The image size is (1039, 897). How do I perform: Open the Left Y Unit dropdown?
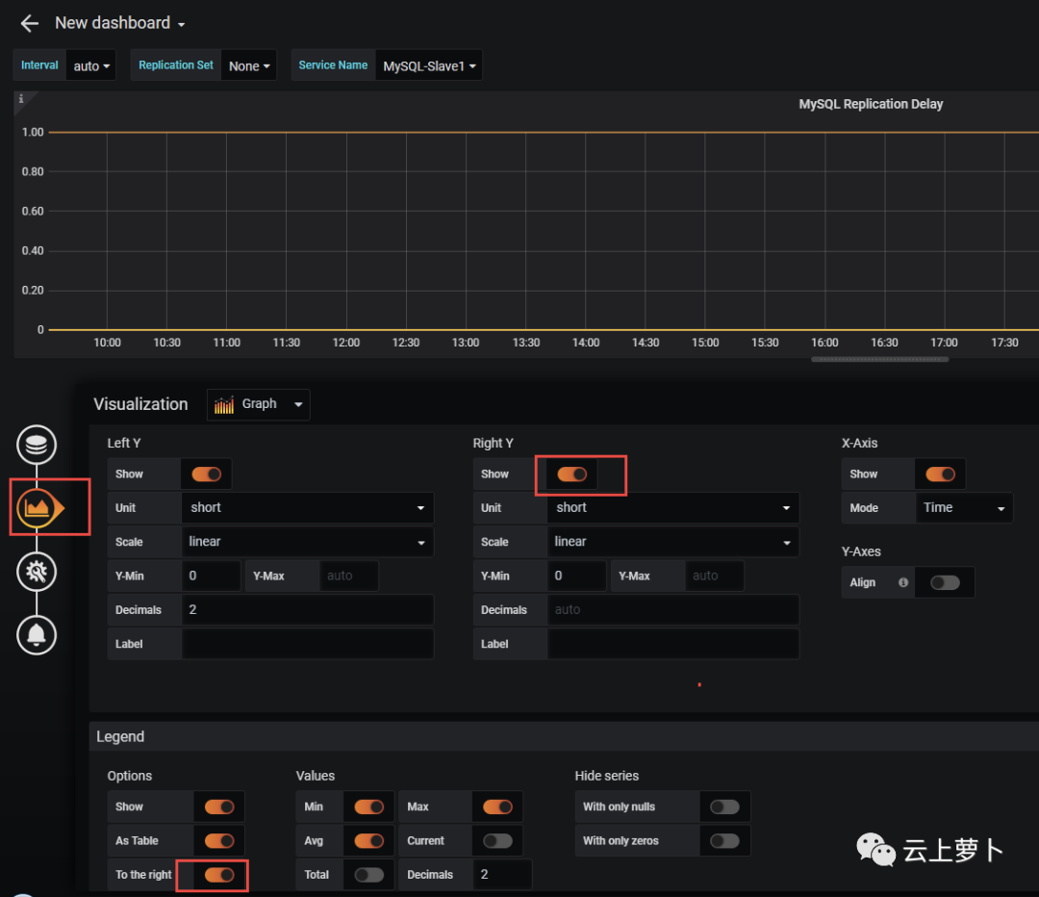[308, 508]
